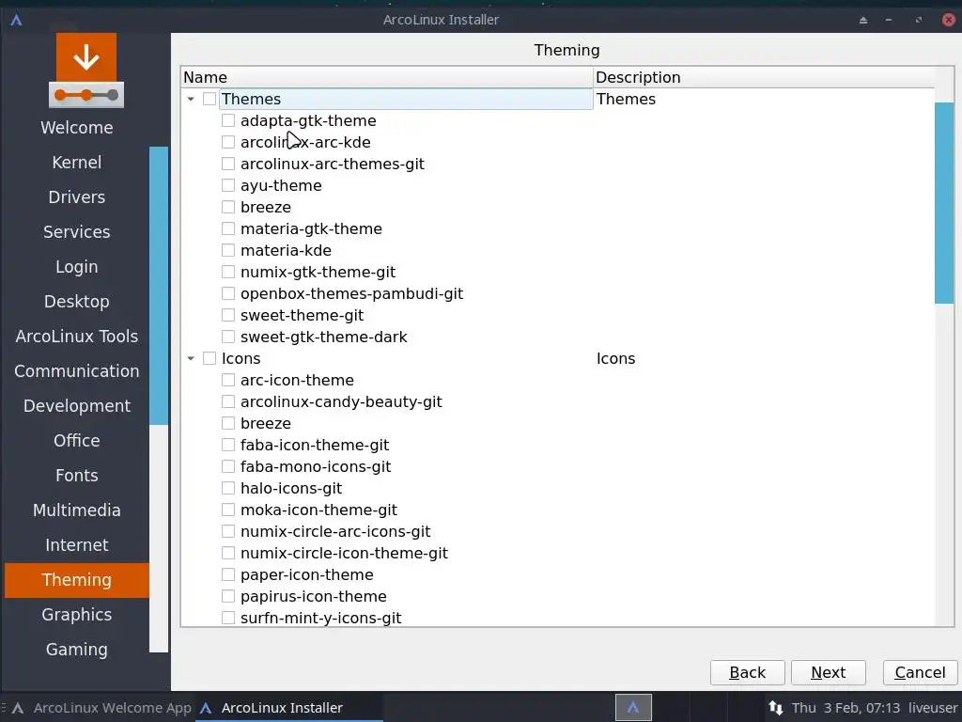Image resolution: width=962 pixels, height=722 pixels.
Task: Check breeze under Icons
Action: pyautogui.click(x=228, y=423)
